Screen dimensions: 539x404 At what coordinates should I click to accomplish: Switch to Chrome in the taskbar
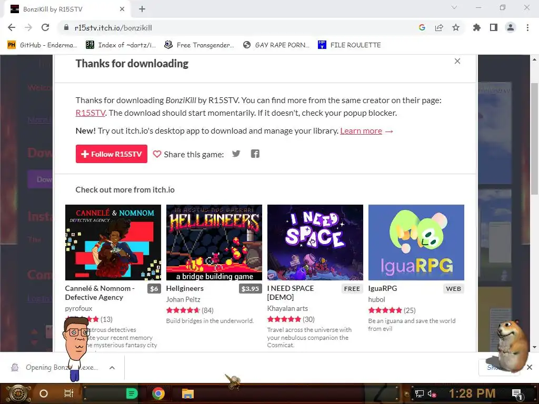(x=158, y=393)
